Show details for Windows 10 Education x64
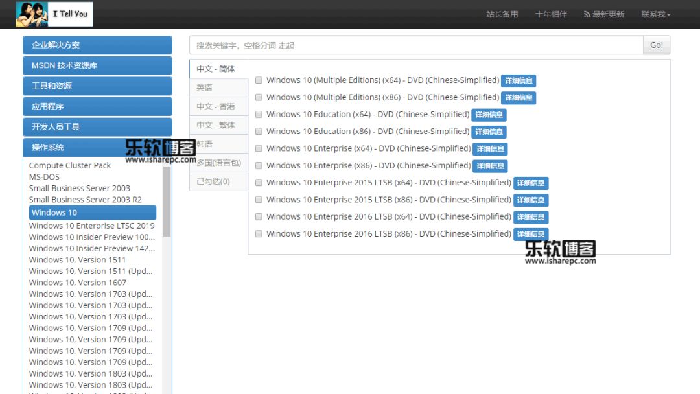This screenshot has width=700, height=394. point(489,115)
